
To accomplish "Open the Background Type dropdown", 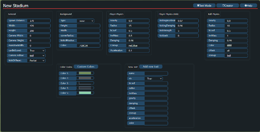I will 86,21.
